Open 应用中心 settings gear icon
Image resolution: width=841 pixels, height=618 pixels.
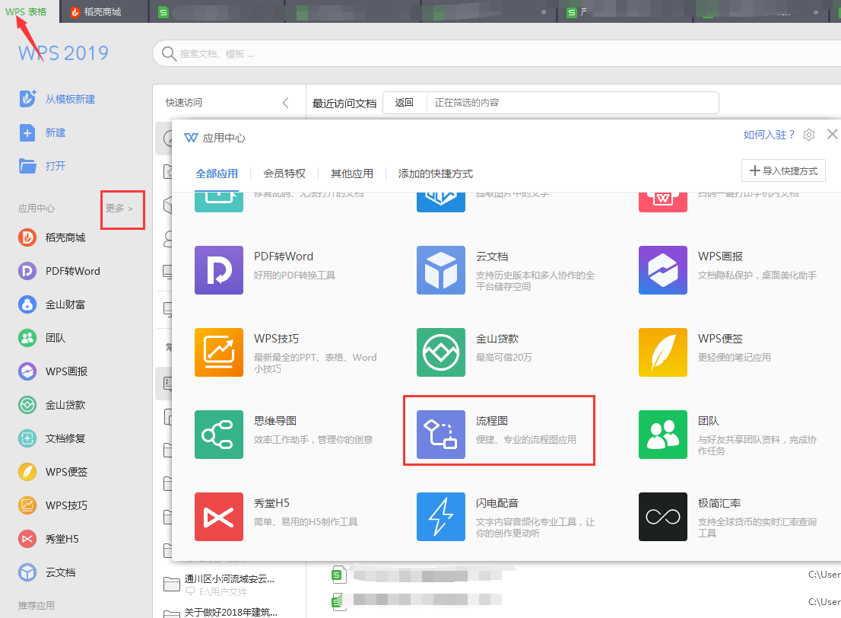809,135
